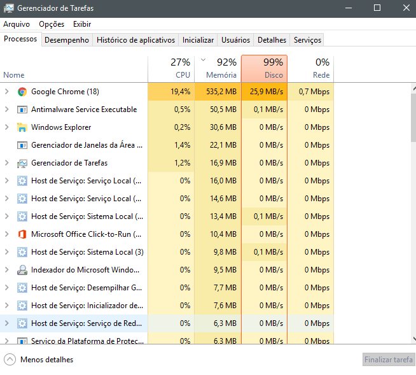
Task: Click the Finalizar tarefa button
Action: point(389,360)
